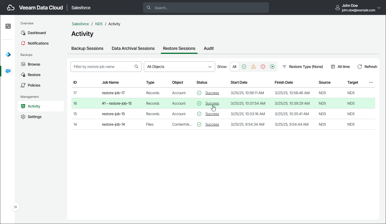Click the ND5 breadcrumb link
This screenshot has width=386, height=224.
(x=99, y=24)
